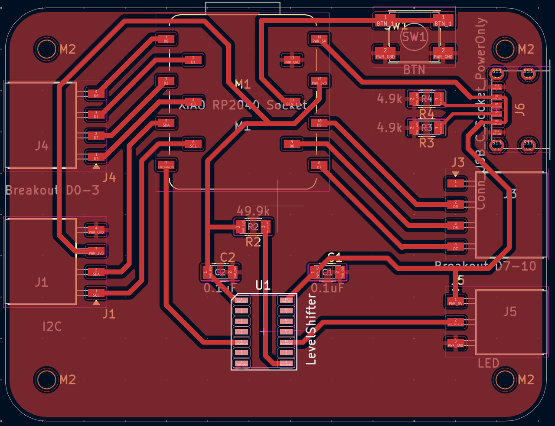Click the 'Conn_USB_C_Socket_PowerOnly' vertical text
The width and height of the screenshot is (555, 426).
481,114
